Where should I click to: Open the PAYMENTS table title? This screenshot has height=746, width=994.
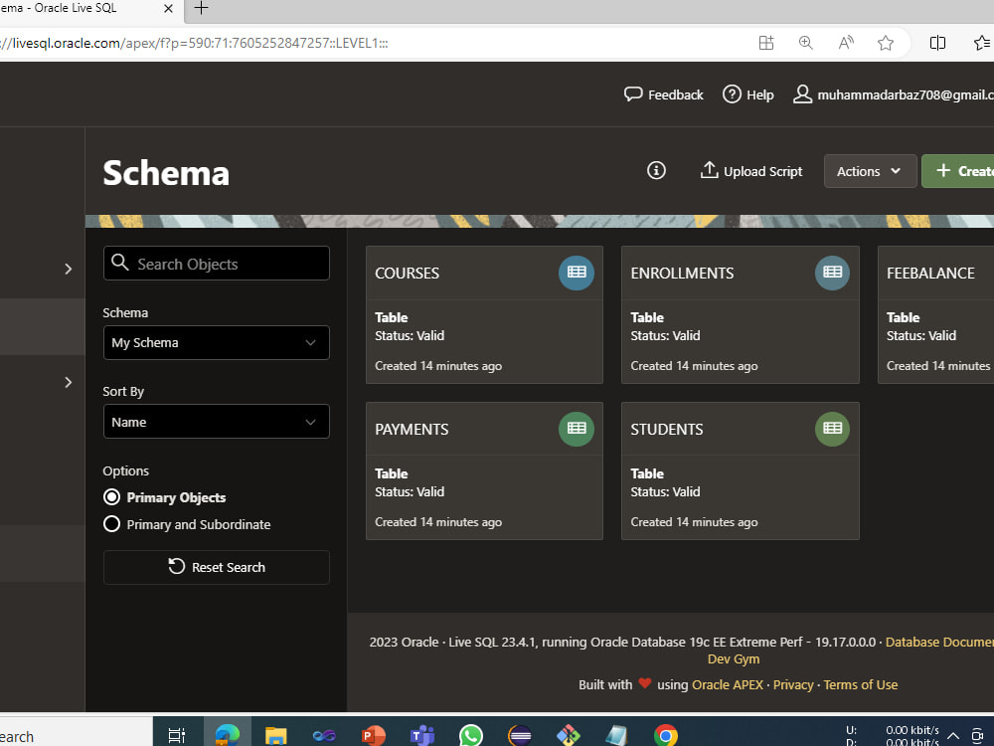point(412,430)
